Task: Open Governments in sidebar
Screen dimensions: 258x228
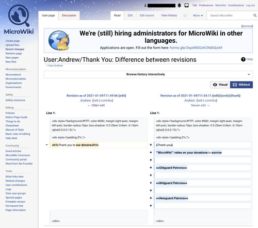Action: click(x=13, y=87)
